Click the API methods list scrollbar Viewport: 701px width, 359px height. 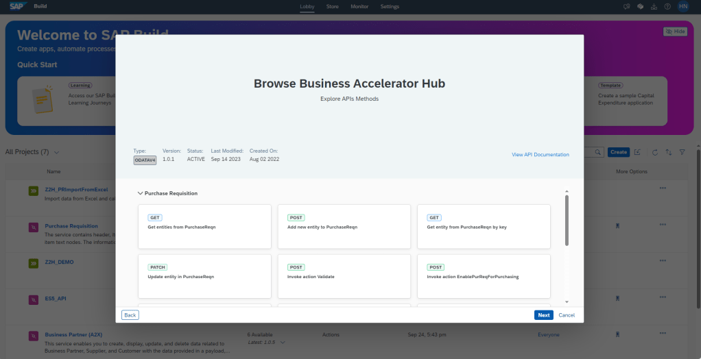(567, 219)
